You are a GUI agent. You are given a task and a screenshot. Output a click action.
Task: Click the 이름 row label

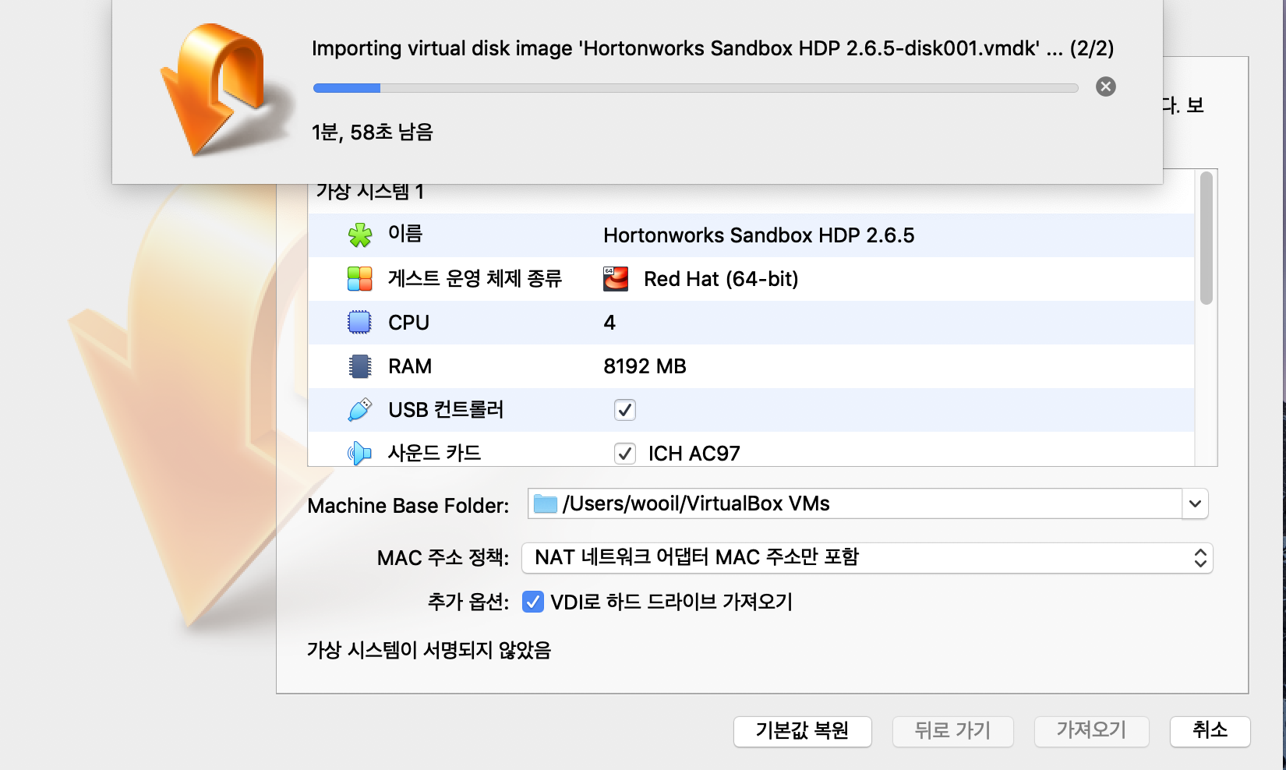pos(405,234)
